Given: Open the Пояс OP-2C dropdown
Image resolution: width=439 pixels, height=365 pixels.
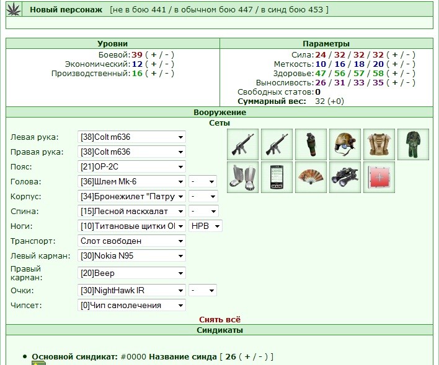Looking at the screenshot, I should (x=131, y=166).
